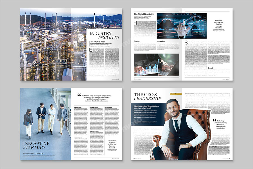Image resolution: width=253 pixels, height=169 pixels.
Task: Click the Strategy section heading
Action: point(137,41)
